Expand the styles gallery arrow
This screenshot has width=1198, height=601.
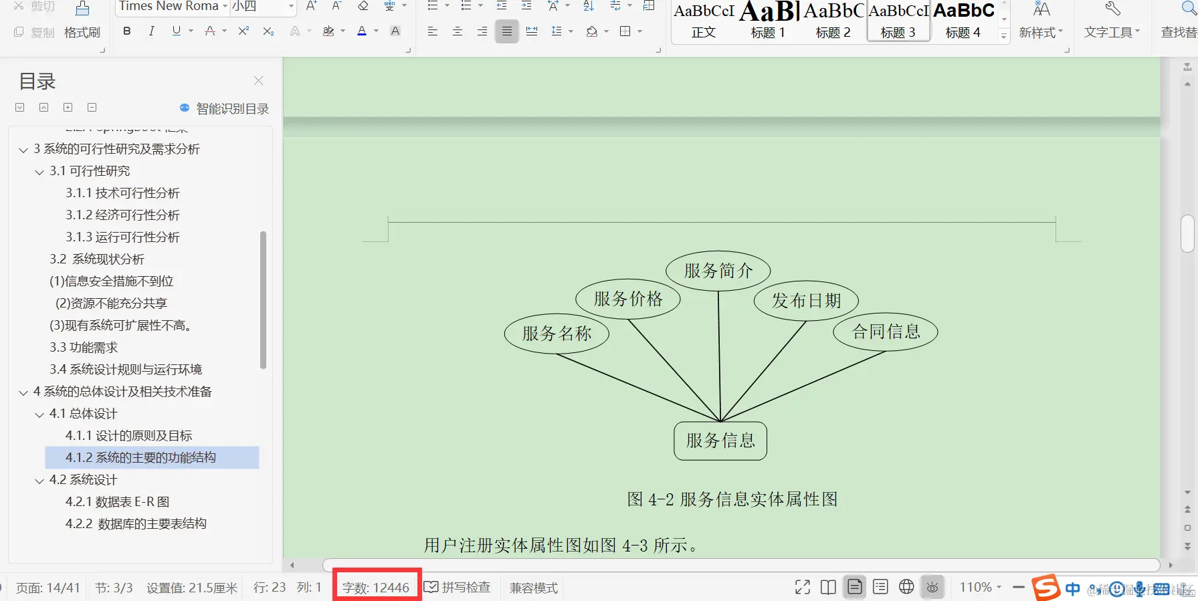click(x=1004, y=36)
